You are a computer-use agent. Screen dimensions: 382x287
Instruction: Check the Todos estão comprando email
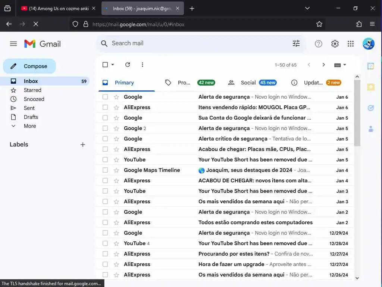(105, 222)
